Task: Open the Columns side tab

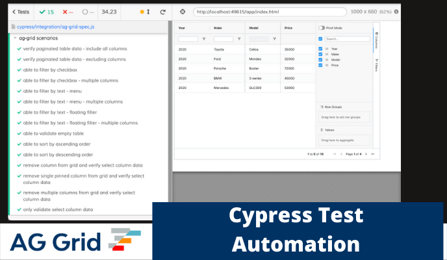Action: pos(376,40)
